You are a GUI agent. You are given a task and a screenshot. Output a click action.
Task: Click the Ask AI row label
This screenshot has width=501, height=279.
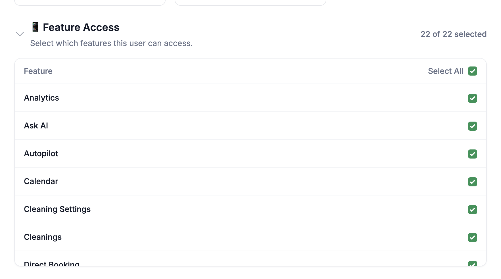[36, 126]
